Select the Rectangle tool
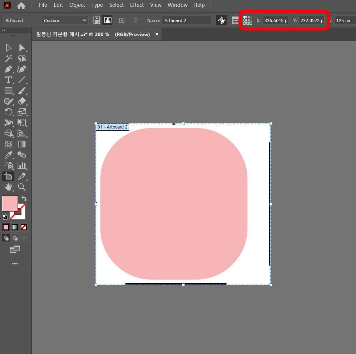Screen dimensions: 356x354 coord(9,91)
